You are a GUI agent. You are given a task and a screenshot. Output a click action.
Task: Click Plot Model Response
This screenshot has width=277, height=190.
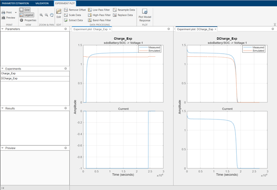coord(145,15)
